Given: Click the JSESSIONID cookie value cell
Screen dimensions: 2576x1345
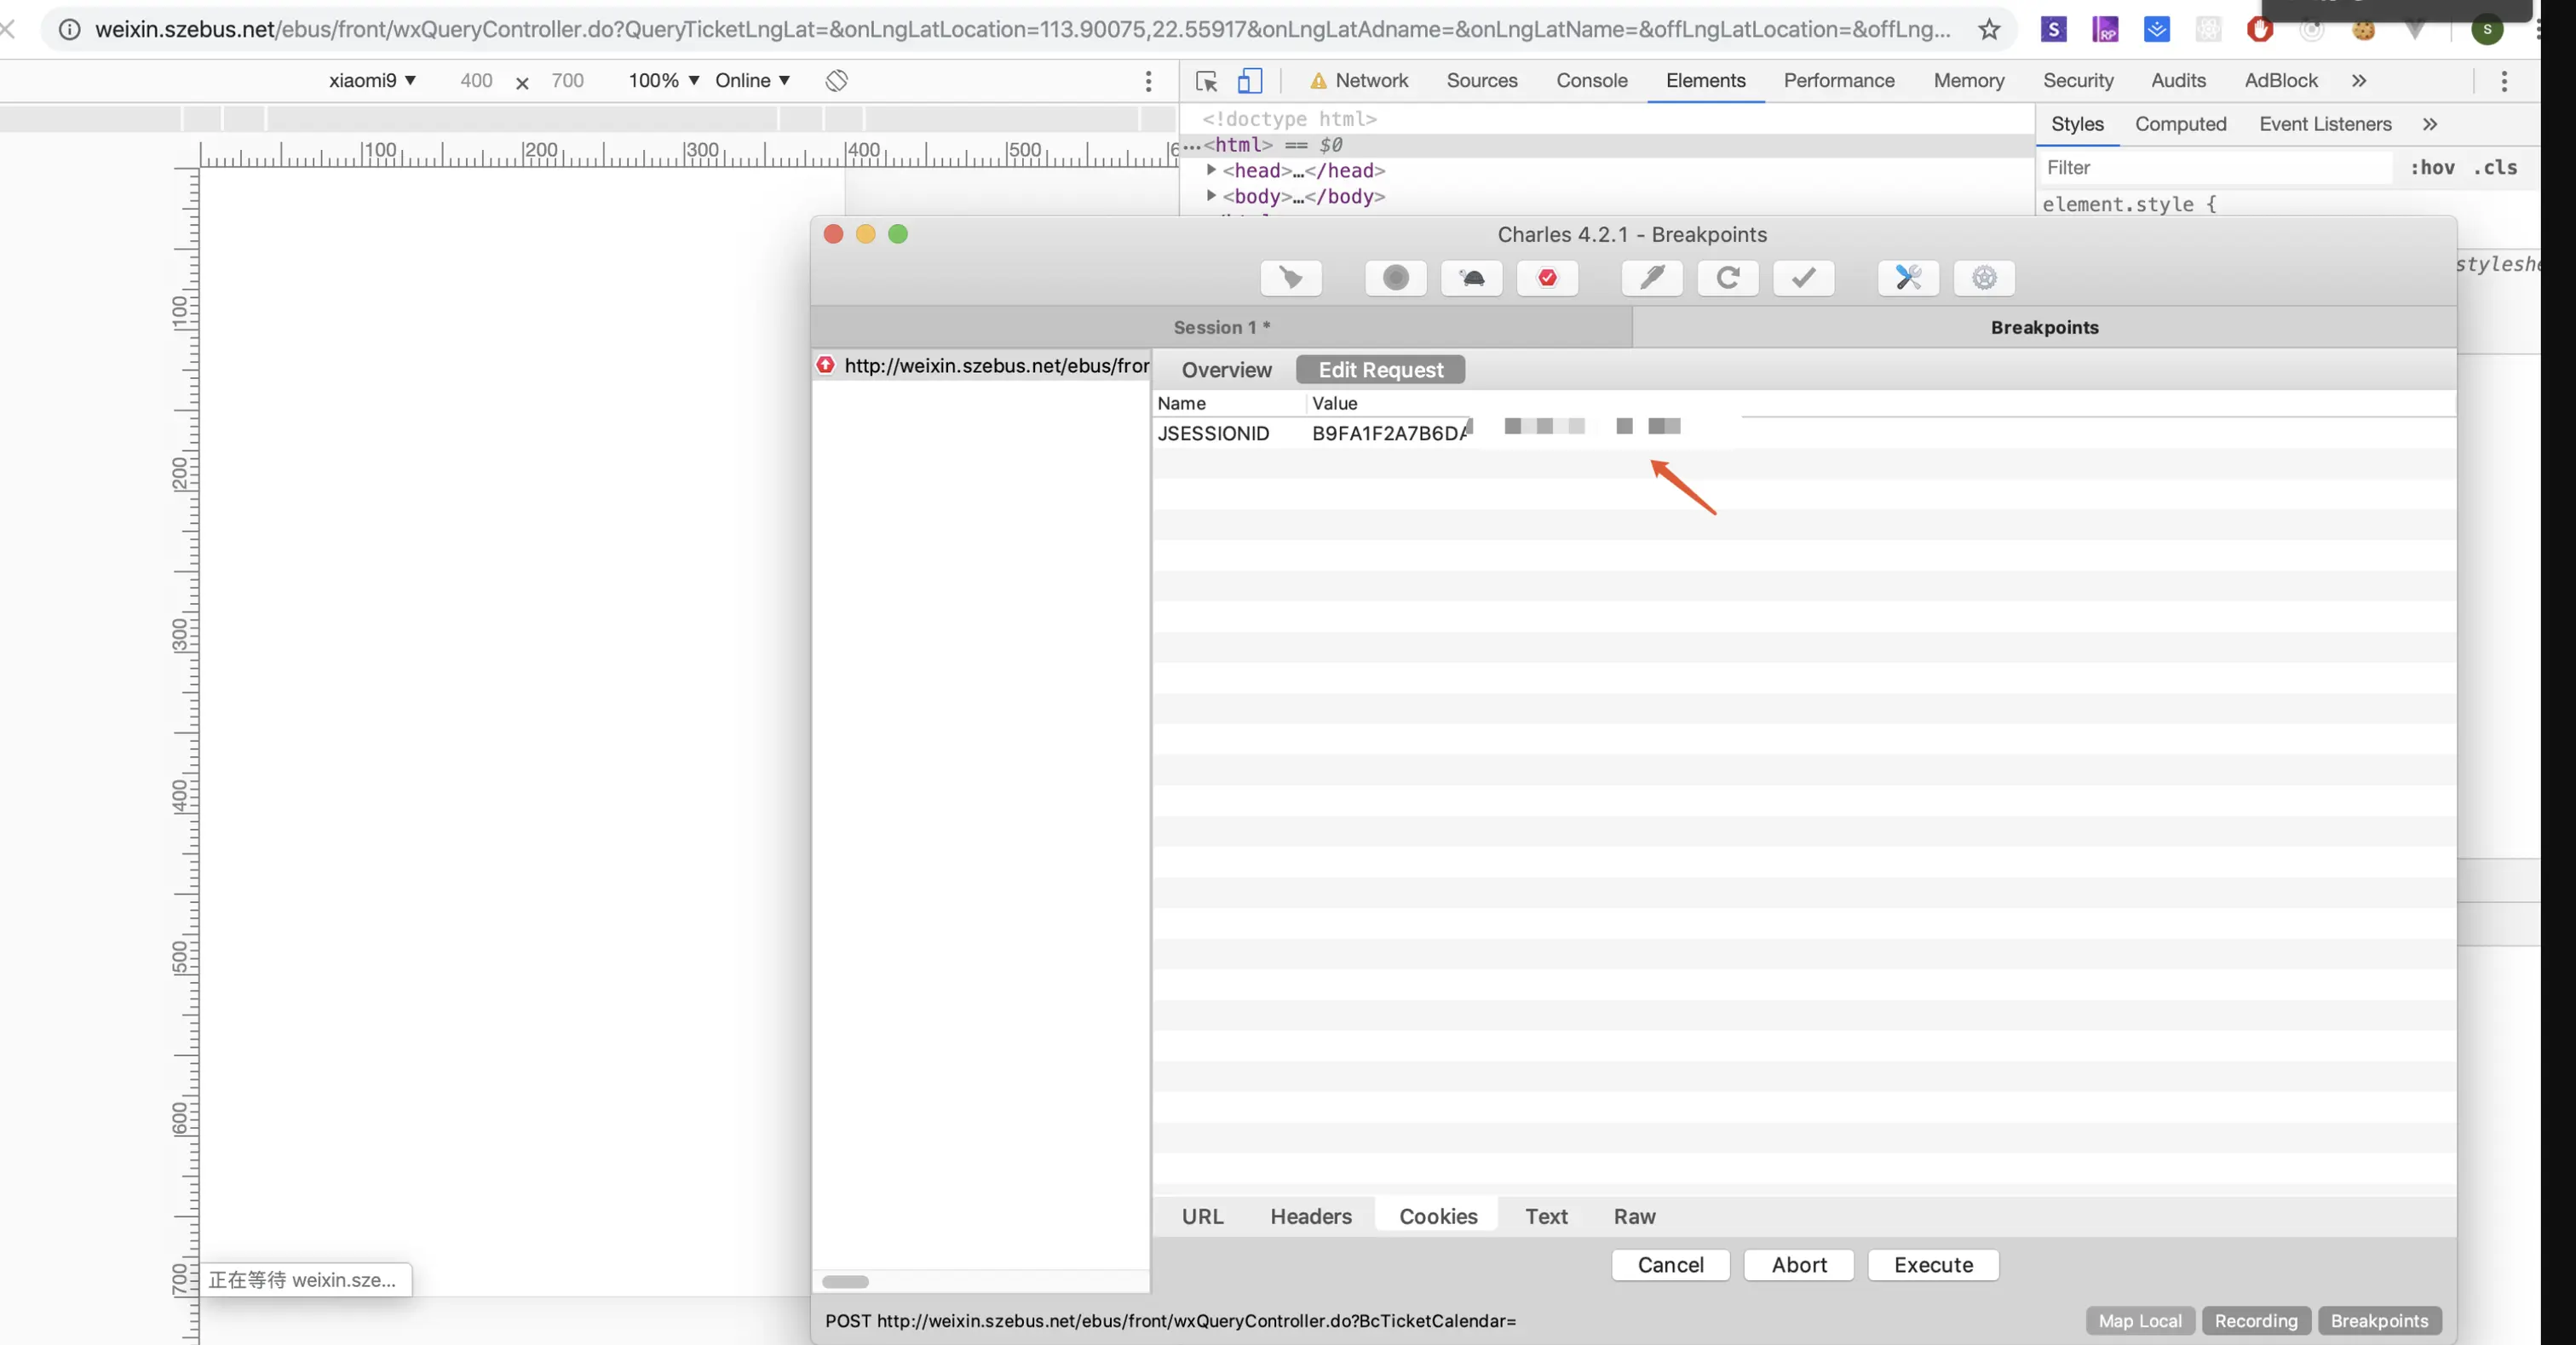Looking at the screenshot, I should (1880, 433).
